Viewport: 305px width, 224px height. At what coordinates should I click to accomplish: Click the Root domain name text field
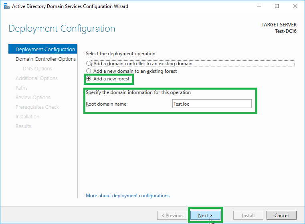(212, 104)
